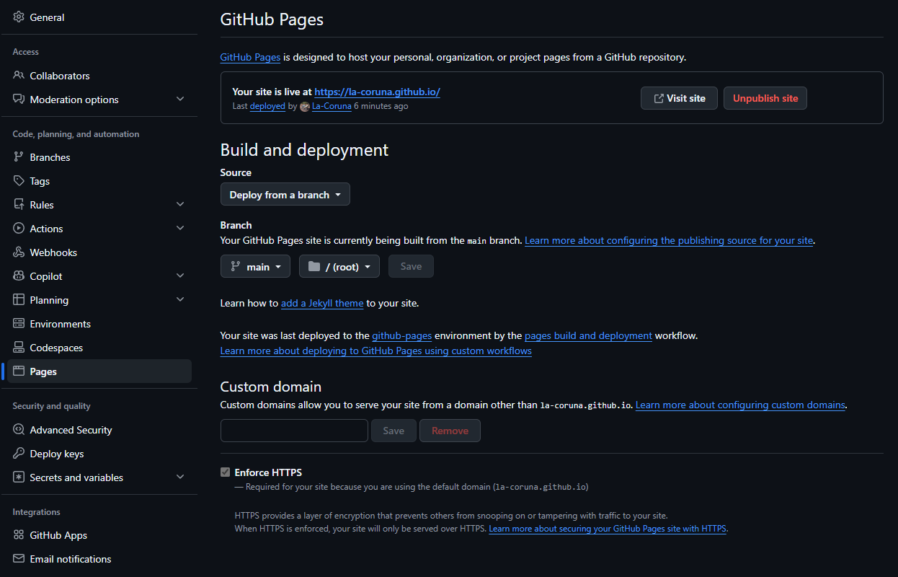
Task: Open the main branch dropdown
Action: point(255,266)
